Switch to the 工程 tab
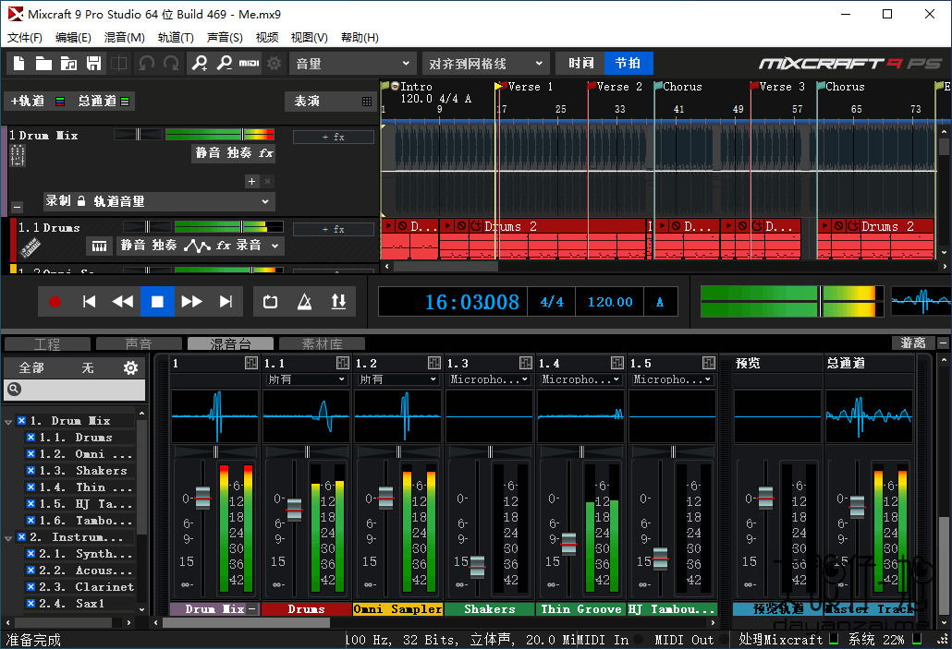Image resolution: width=952 pixels, height=649 pixels. [x=47, y=344]
